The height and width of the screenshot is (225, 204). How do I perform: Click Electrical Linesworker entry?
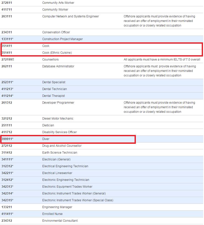point(57,173)
